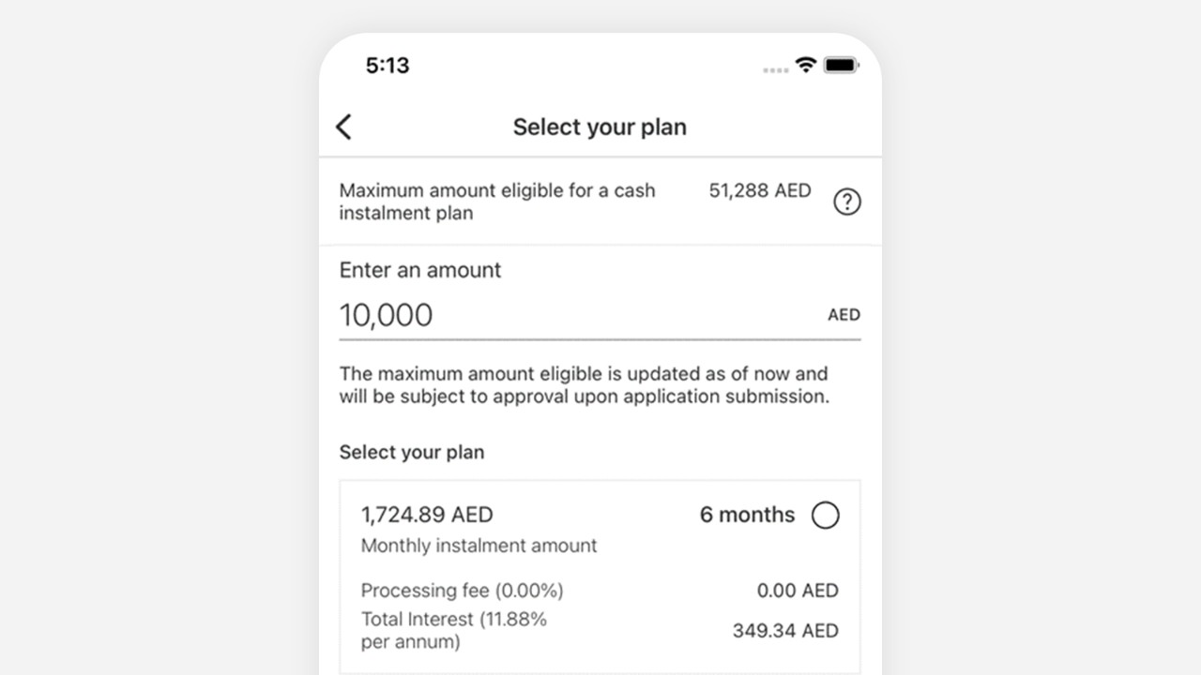Click the 'Enter an amount' label

tap(420, 270)
